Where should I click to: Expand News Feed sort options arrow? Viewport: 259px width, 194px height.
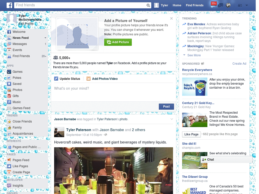point(45,38)
